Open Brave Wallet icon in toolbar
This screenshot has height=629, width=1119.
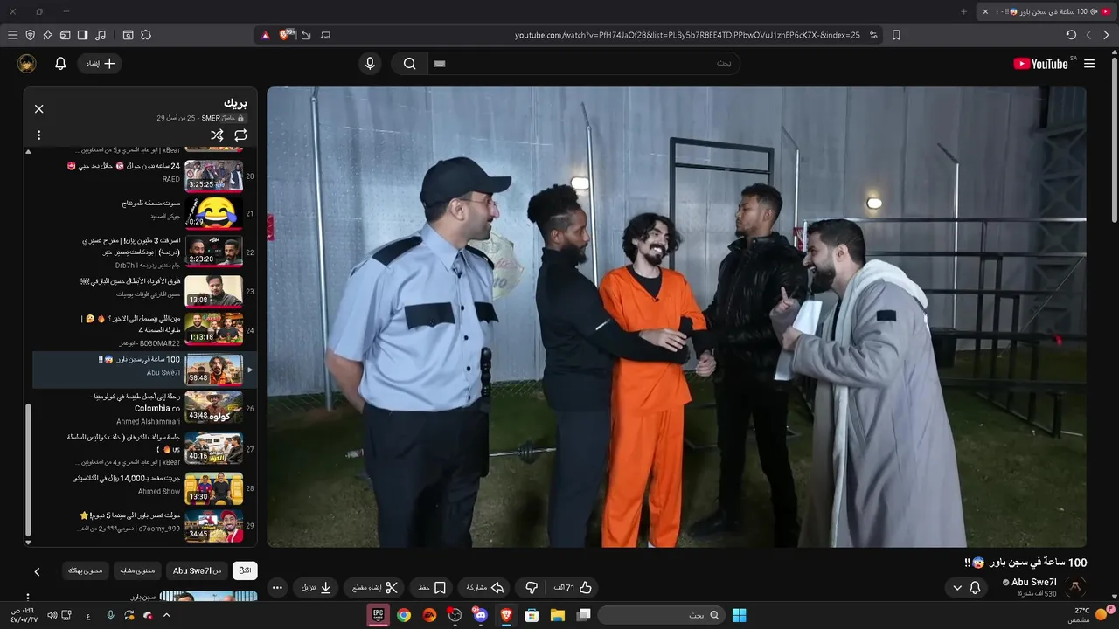point(65,35)
